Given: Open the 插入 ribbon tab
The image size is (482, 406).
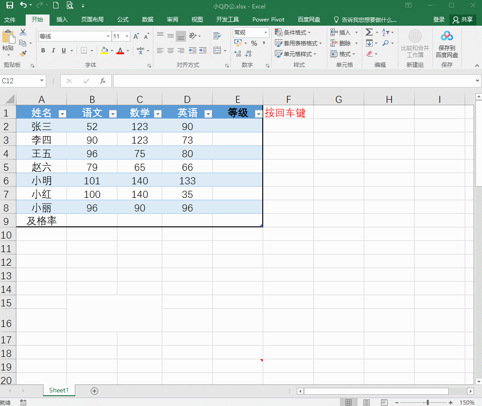Looking at the screenshot, I should coord(62,20).
